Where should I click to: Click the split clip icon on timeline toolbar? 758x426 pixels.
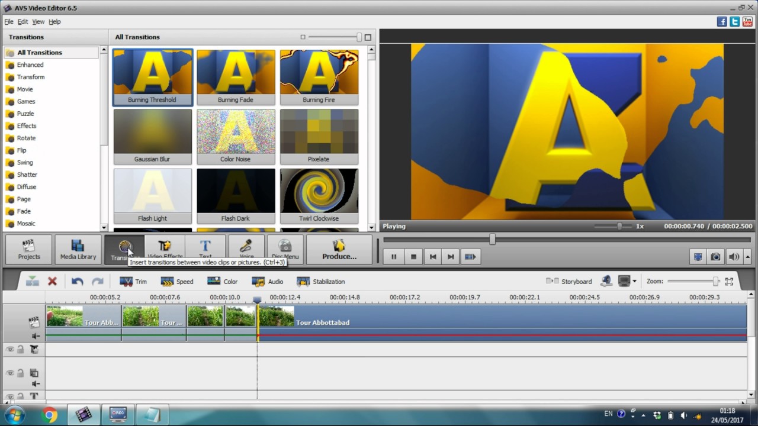(x=33, y=282)
